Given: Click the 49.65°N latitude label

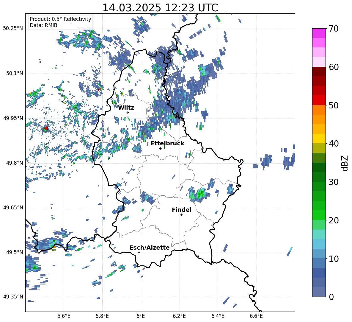Looking at the screenshot, I should pyautogui.click(x=13, y=208).
